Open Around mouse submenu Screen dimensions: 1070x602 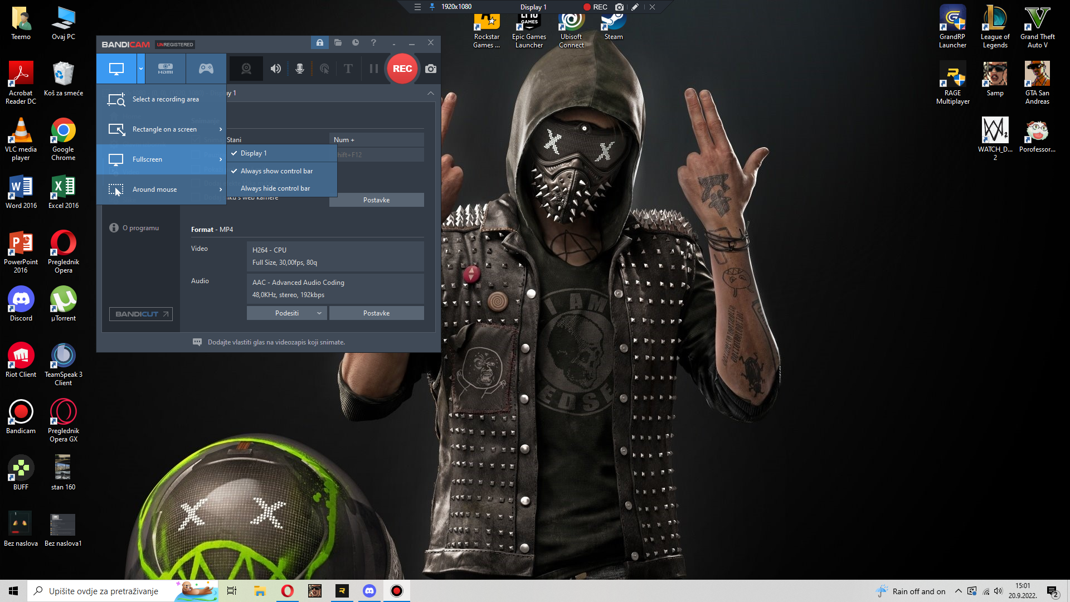[162, 190]
